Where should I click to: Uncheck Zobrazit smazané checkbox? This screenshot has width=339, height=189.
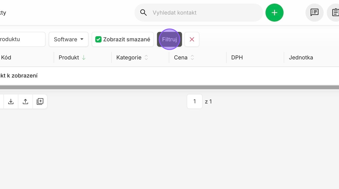(98, 39)
